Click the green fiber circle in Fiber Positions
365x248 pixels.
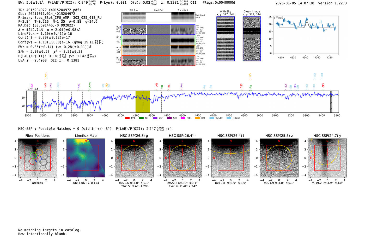point(33,155)
